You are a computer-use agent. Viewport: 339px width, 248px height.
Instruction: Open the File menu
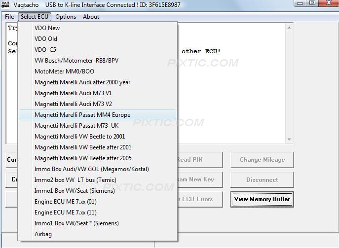click(9, 17)
